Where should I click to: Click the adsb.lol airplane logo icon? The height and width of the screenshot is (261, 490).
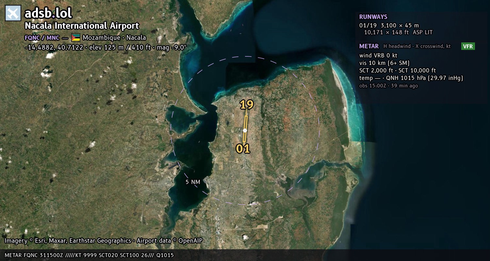point(13,13)
